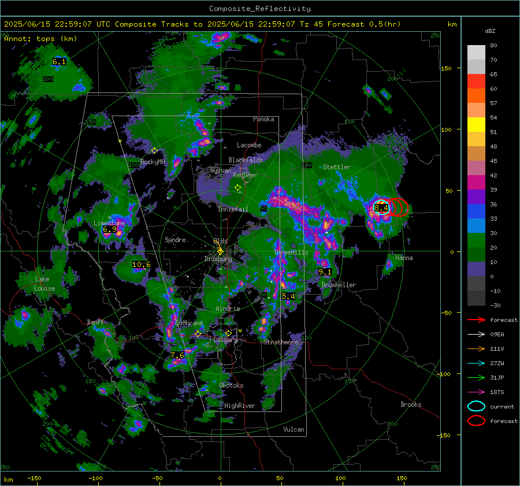
Task: Select the white 09EA track arrow
Action: tap(476, 335)
